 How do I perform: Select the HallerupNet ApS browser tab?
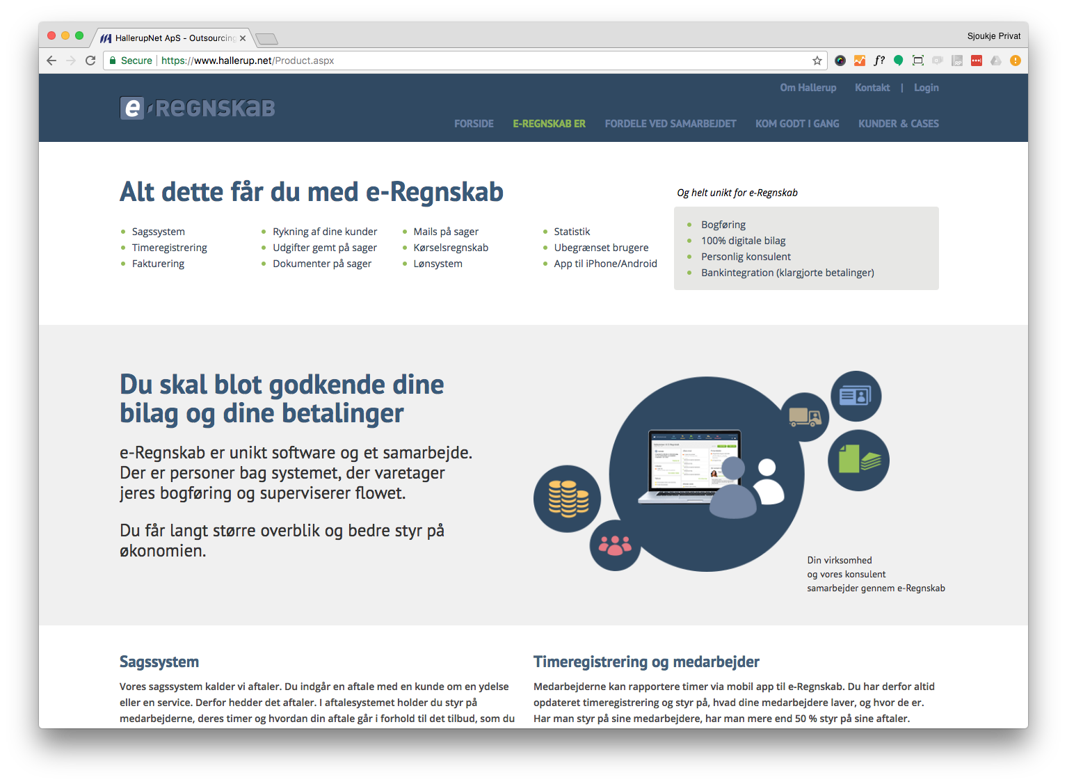click(x=173, y=38)
